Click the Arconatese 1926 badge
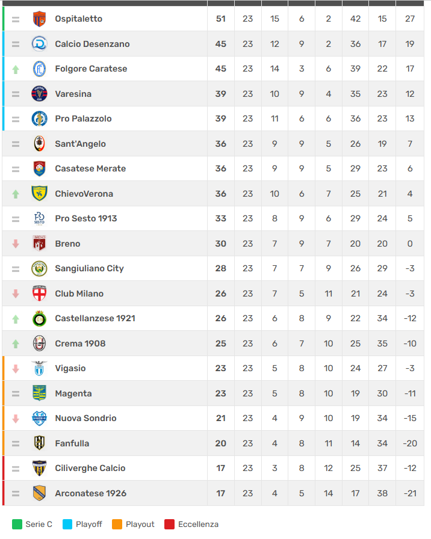 click(39, 493)
